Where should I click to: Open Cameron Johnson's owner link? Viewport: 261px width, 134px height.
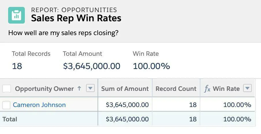(39, 105)
